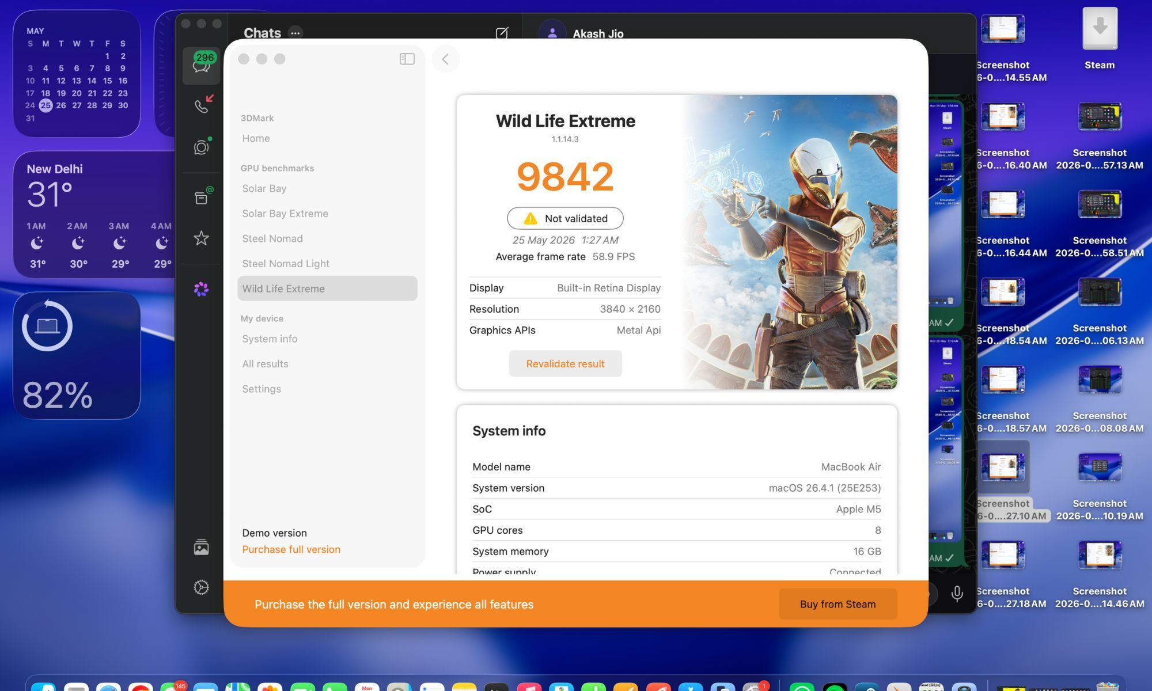Viewport: 1152px width, 691px height.
Task: Open 3DMark Settings in sidebar
Action: click(x=262, y=389)
